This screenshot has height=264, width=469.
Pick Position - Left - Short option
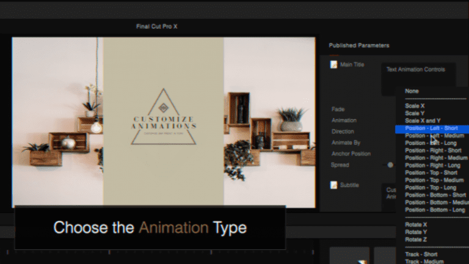tap(432, 129)
